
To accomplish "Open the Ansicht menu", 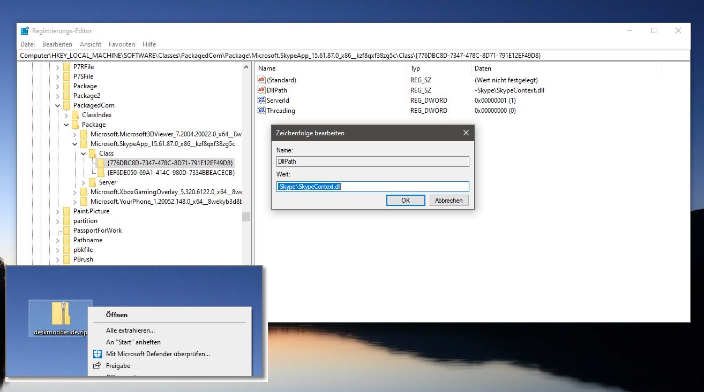I will (x=91, y=44).
